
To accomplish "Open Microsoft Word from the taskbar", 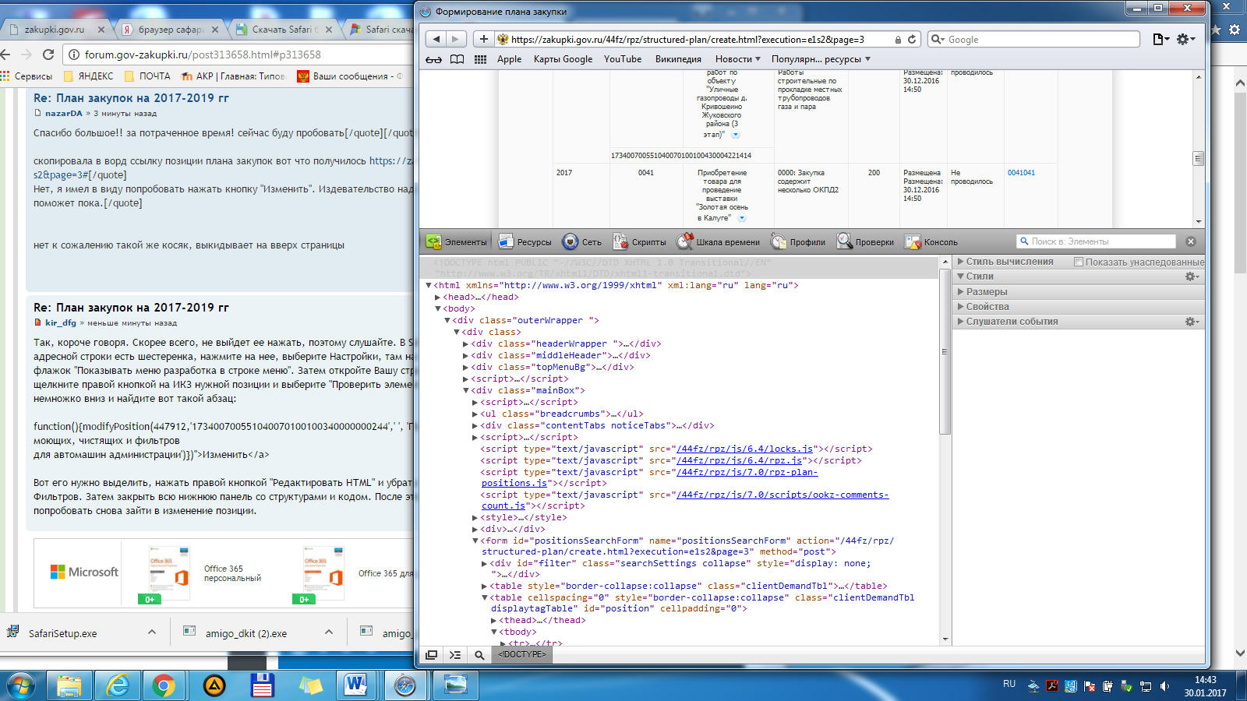I will [x=355, y=685].
